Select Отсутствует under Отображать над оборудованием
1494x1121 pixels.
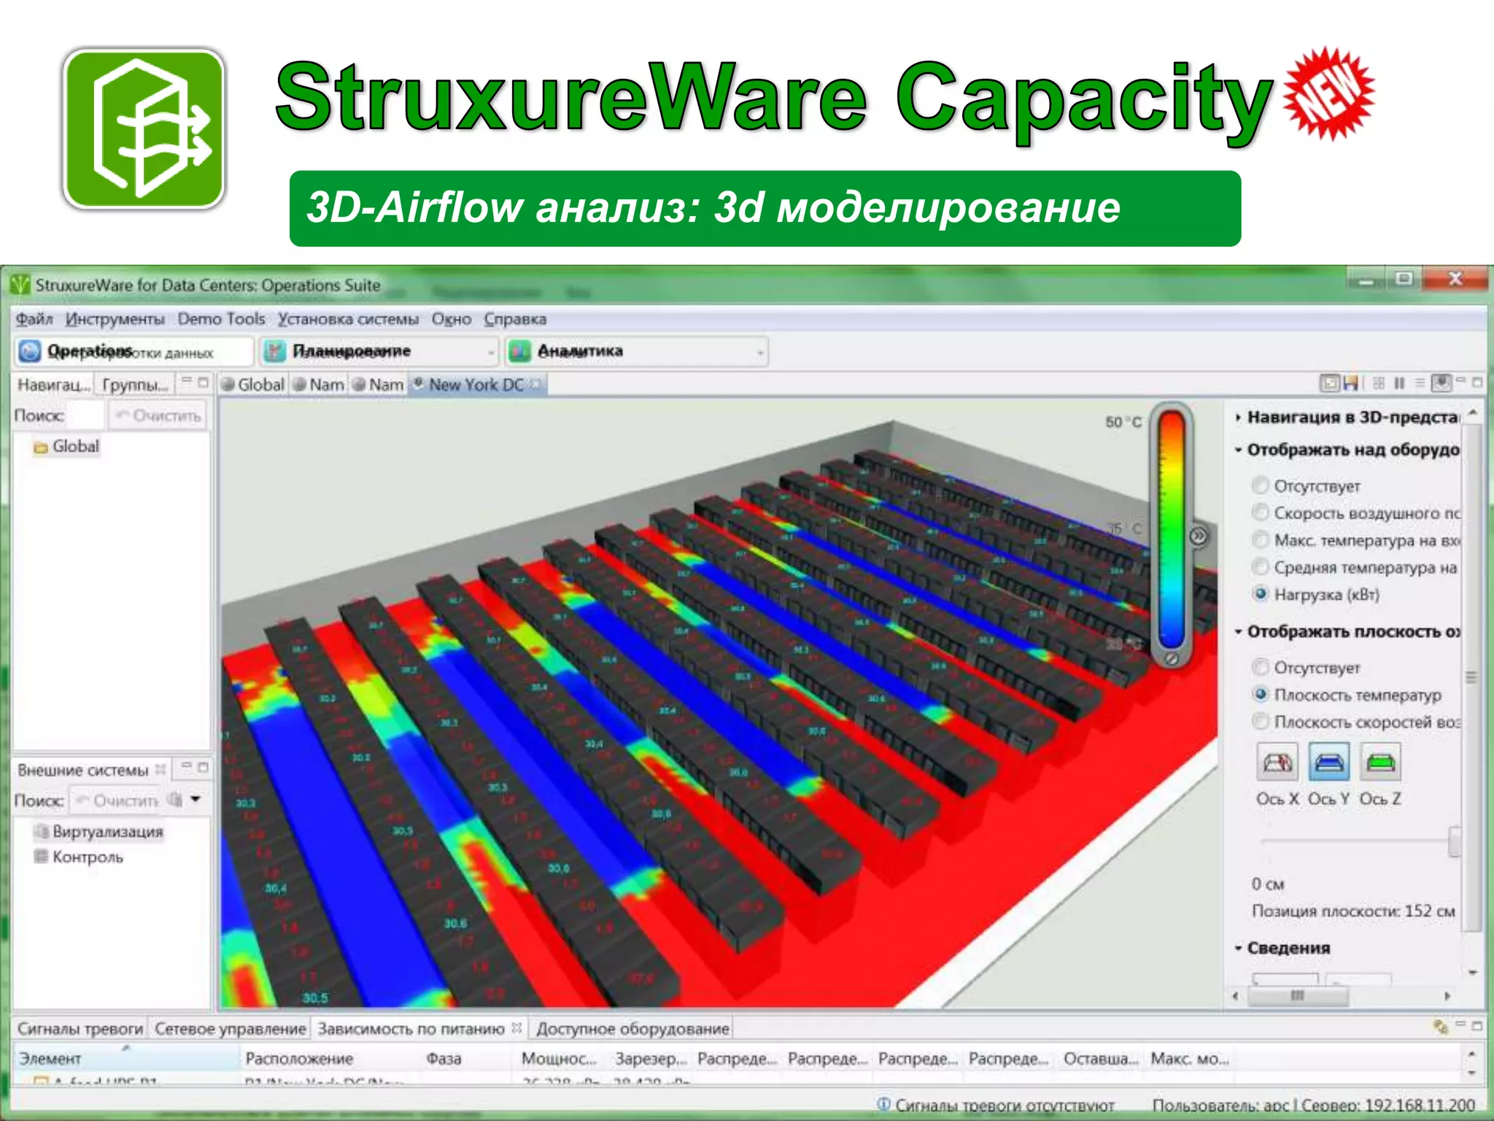click(1261, 485)
